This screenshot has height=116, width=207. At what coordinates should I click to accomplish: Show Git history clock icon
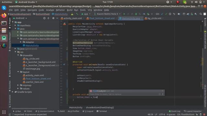(x=170, y=14)
